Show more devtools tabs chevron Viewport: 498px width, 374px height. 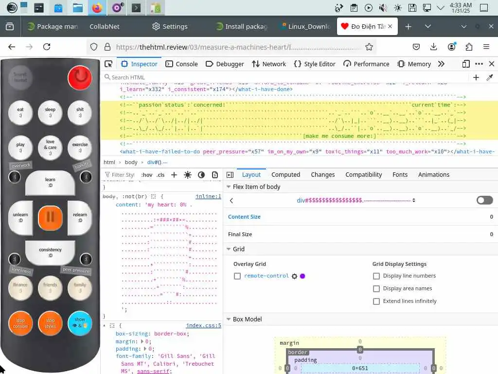[x=441, y=64]
